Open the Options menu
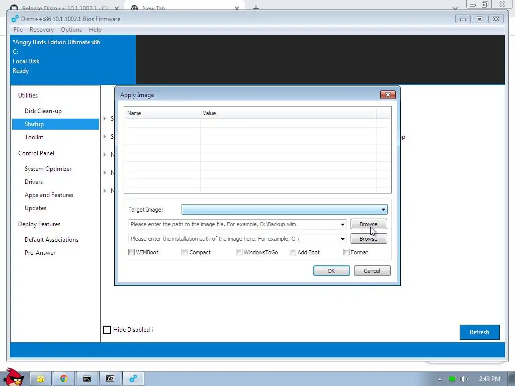Image resolution: width=515 pixels, height=386 pixels. click(x=71, y=30)
